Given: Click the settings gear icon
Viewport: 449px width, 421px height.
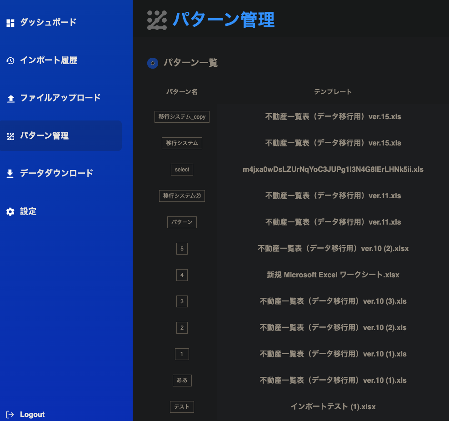Looking at the screenshot, I should point(10,212).
